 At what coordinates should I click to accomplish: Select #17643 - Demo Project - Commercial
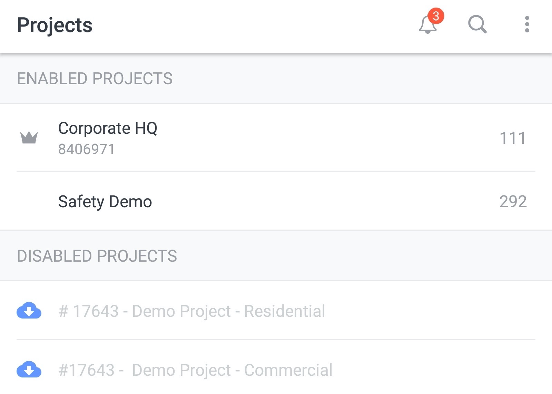[x=195, y=370]
